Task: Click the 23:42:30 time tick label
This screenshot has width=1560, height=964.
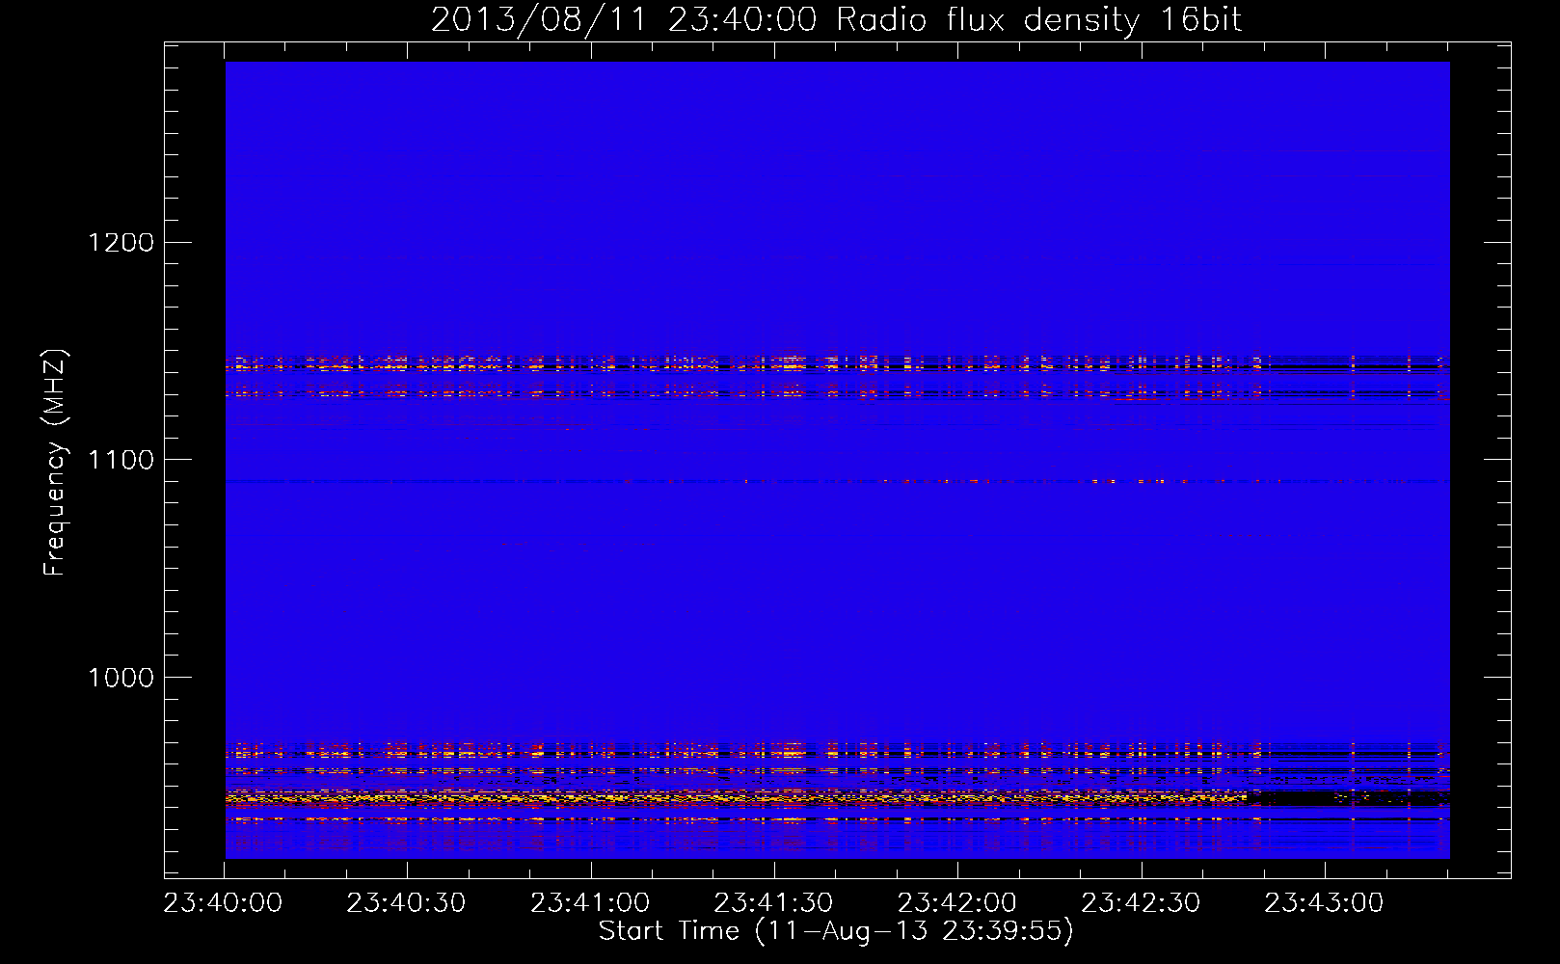Action: (x=1141, y=903)
